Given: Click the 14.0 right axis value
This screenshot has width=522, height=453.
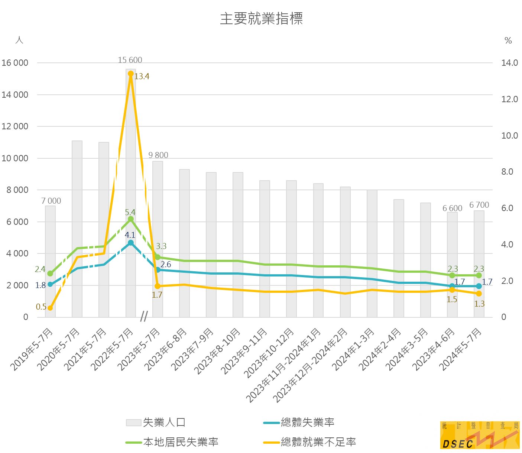Looking at the screenshot, I should coord(509,63).
